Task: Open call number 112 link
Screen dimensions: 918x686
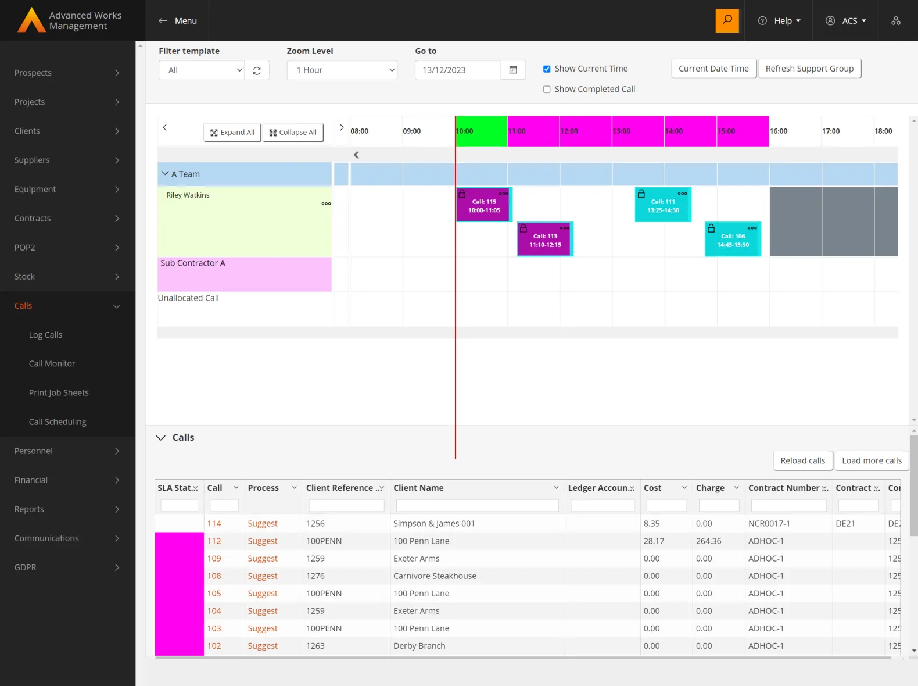Action: click(x=214, y=541)
